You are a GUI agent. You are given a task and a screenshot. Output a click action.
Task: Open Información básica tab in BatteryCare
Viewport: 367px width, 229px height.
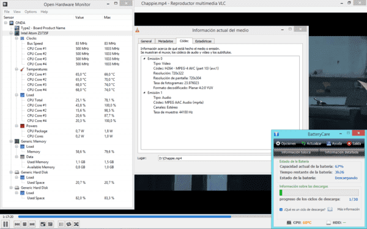(296, 152)
